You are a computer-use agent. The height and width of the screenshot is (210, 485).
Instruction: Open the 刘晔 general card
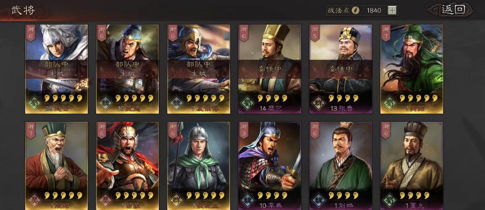point(341,166)
